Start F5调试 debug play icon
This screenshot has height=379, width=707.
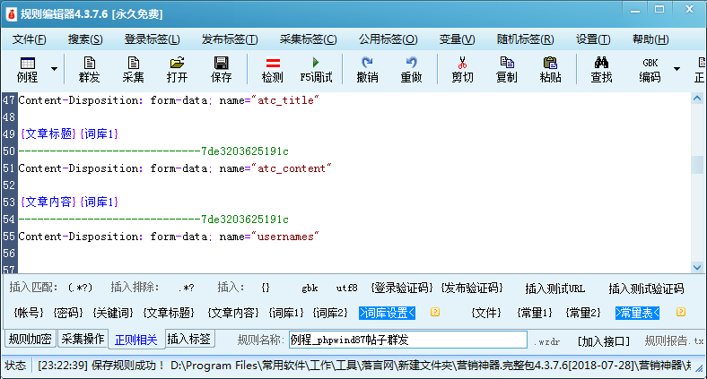click(x=316, y=70)
